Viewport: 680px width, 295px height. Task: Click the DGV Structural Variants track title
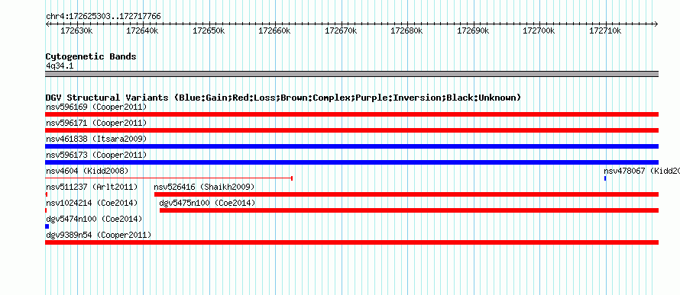click(x=283, y=98)
